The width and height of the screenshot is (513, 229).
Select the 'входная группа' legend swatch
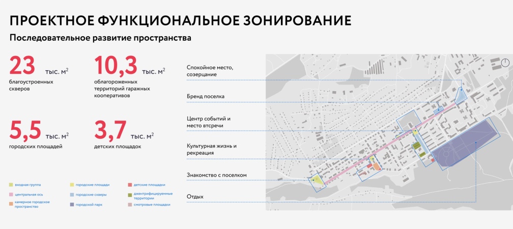click(11, 185)
